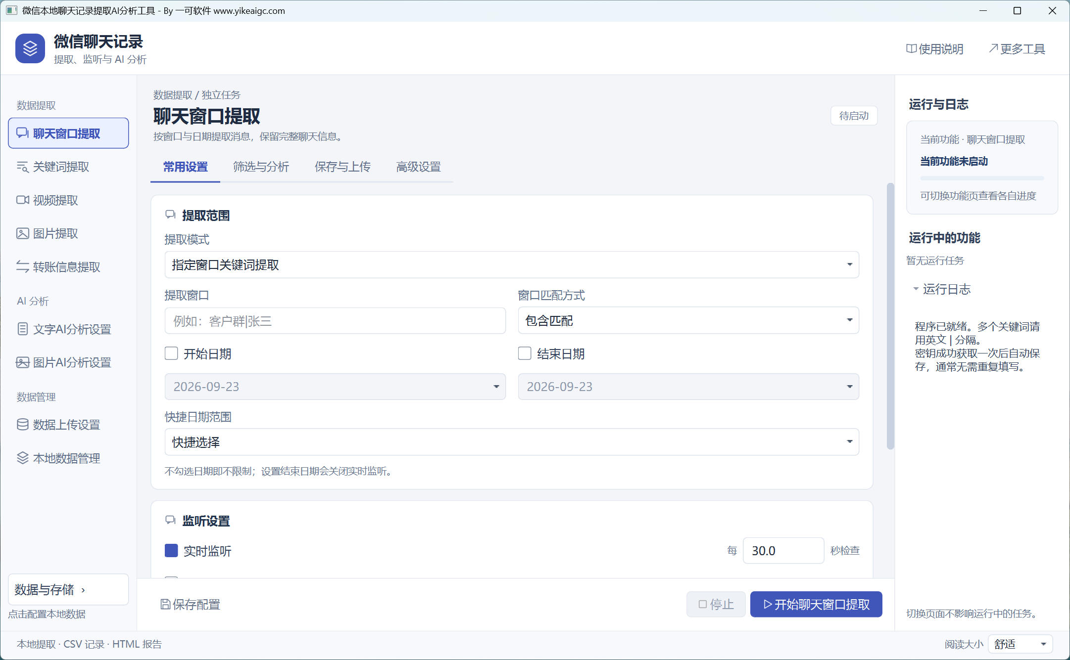Click the book icon next to 使用说明
This screenshot has height=660, width=1070.
coord(911,48)
